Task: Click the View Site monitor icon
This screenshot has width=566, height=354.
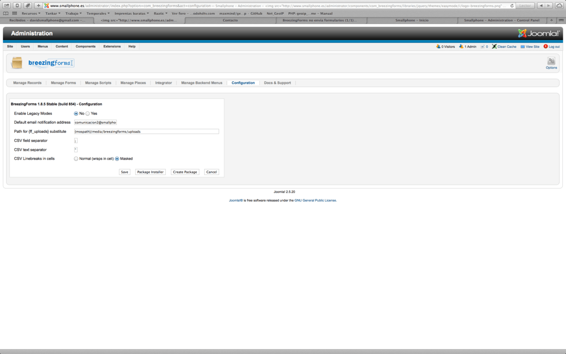Action: click(523, 46)
